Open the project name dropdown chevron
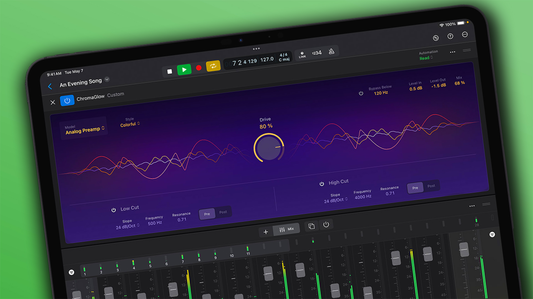 pyautogui.click(x=107, y=79)
